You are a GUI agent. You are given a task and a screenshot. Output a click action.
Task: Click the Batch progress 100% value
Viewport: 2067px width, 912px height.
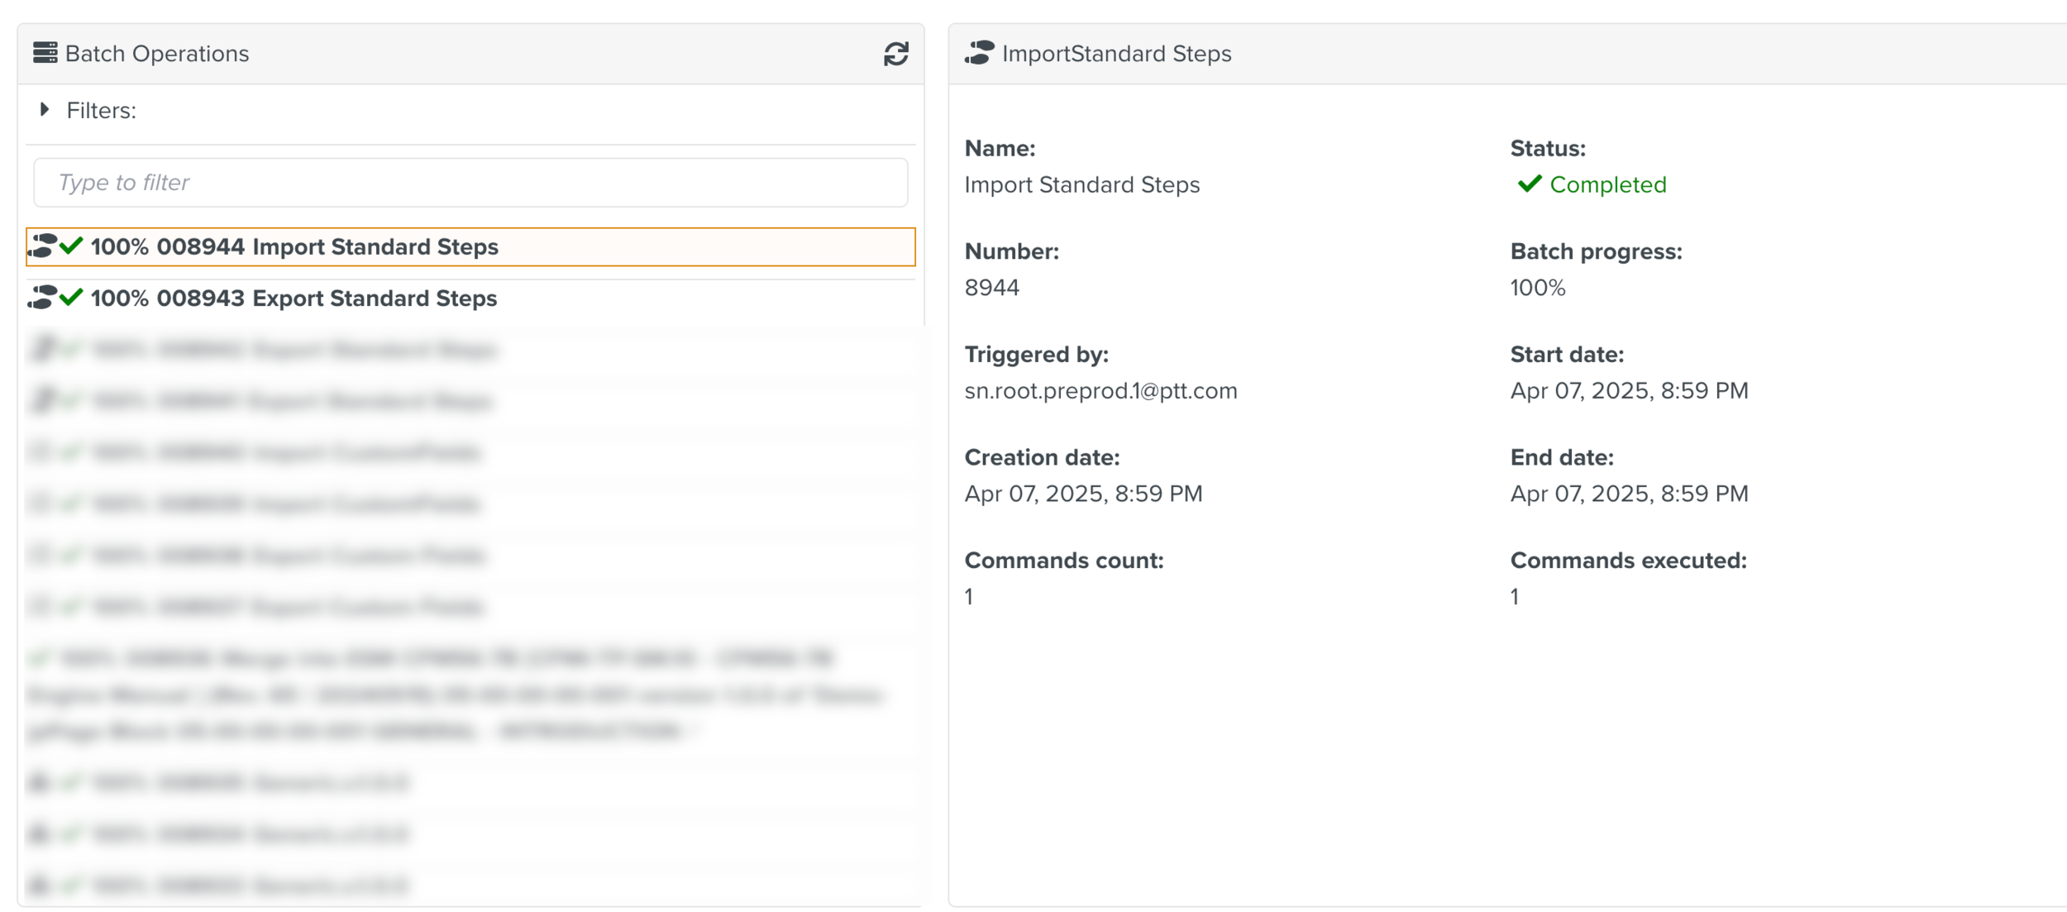[x=1537, y=288]
